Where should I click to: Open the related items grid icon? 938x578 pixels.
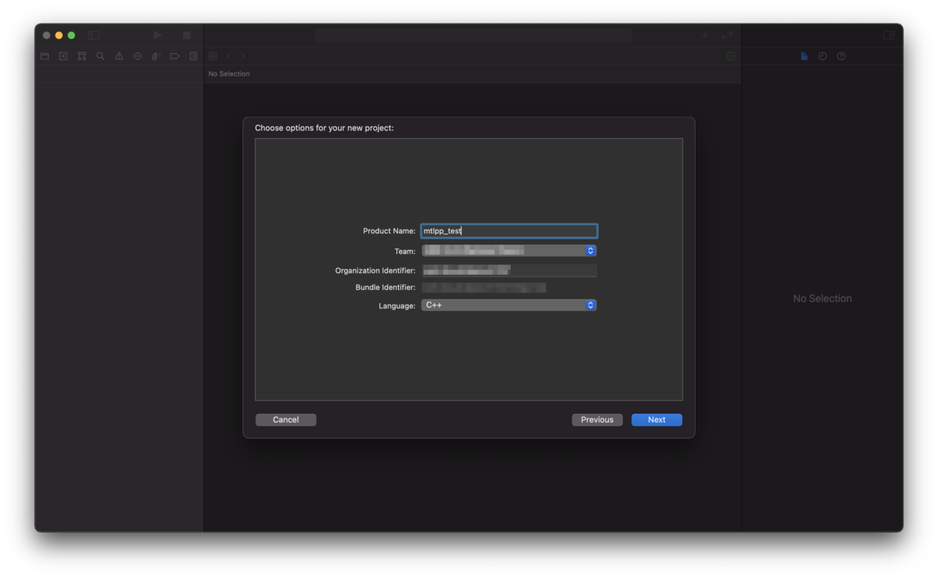coord(213,56)
